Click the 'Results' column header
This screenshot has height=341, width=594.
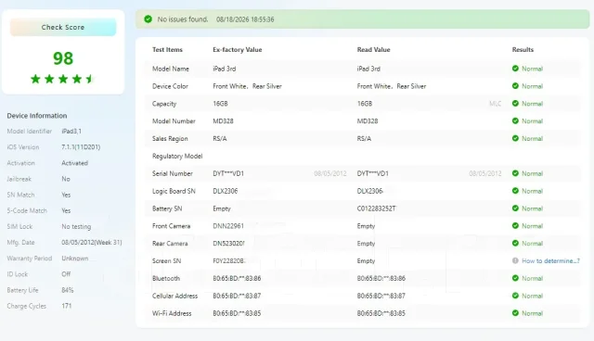(523, 49)
